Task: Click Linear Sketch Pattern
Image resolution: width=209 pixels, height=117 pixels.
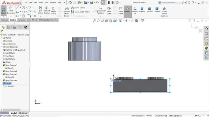Action: click(x=81, y=12)
